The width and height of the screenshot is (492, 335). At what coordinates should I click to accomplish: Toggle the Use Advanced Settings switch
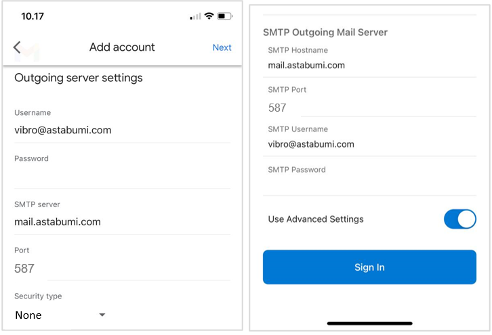[459, 219]
